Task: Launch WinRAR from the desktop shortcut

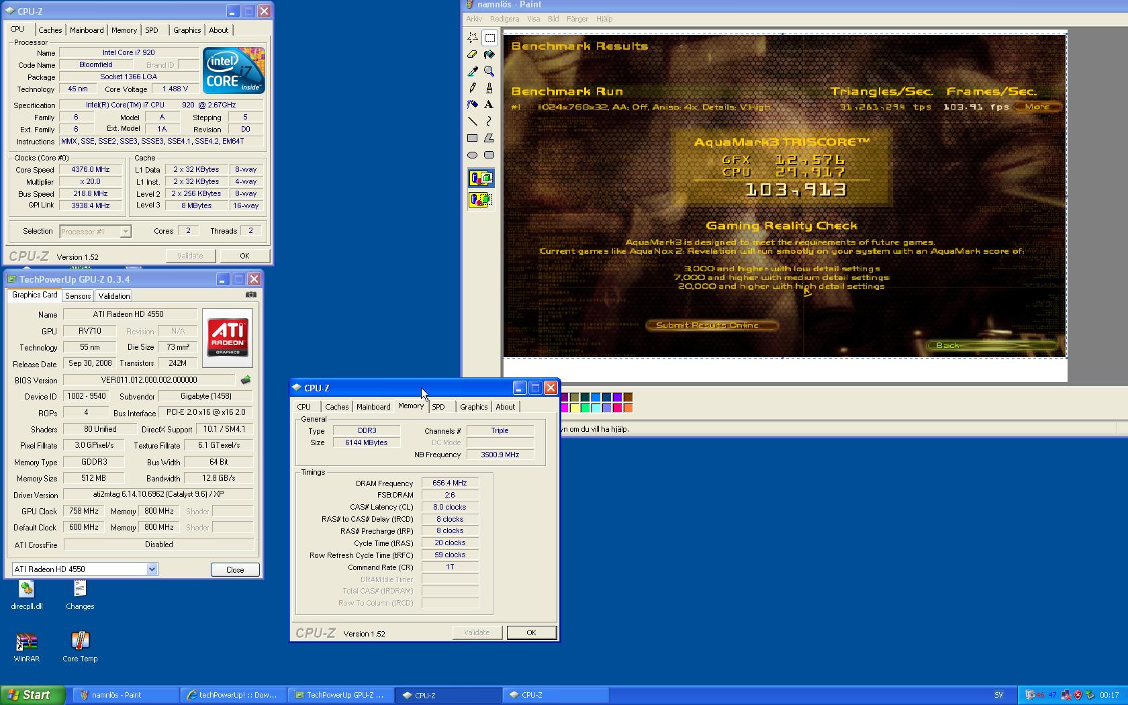Action: point(27,647)
